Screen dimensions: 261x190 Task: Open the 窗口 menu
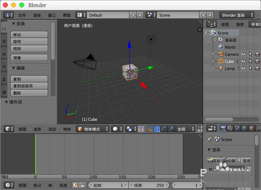[52, 15]
